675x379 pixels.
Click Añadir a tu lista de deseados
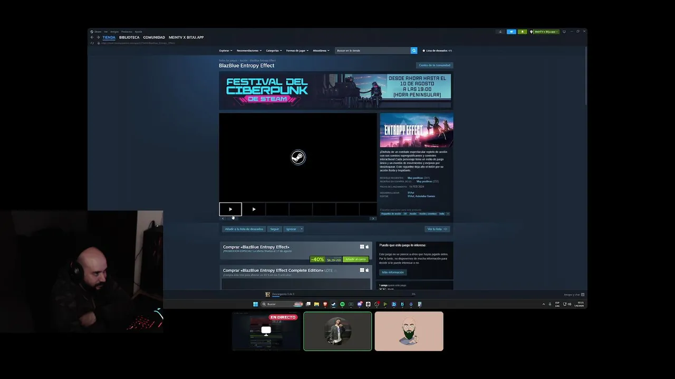click(x=244, y=229)
